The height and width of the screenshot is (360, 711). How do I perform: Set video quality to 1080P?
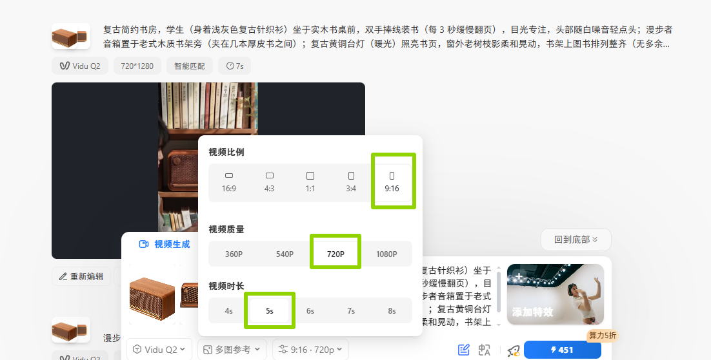386,254
